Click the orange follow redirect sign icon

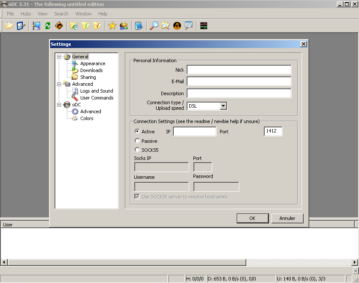59,25
